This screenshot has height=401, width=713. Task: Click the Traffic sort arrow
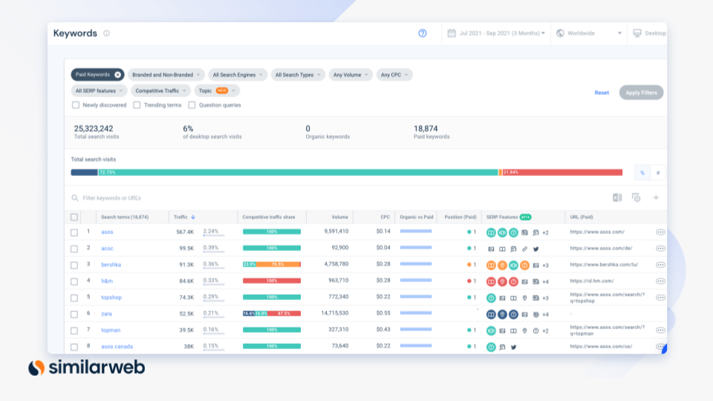click(x=194, y=218)
